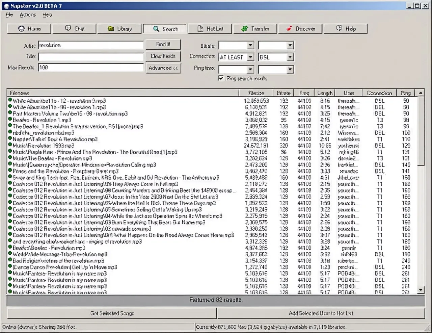Viewport: 432px width, 333px height.
Task: Switch to the Search view
Action: pos(165,29)
